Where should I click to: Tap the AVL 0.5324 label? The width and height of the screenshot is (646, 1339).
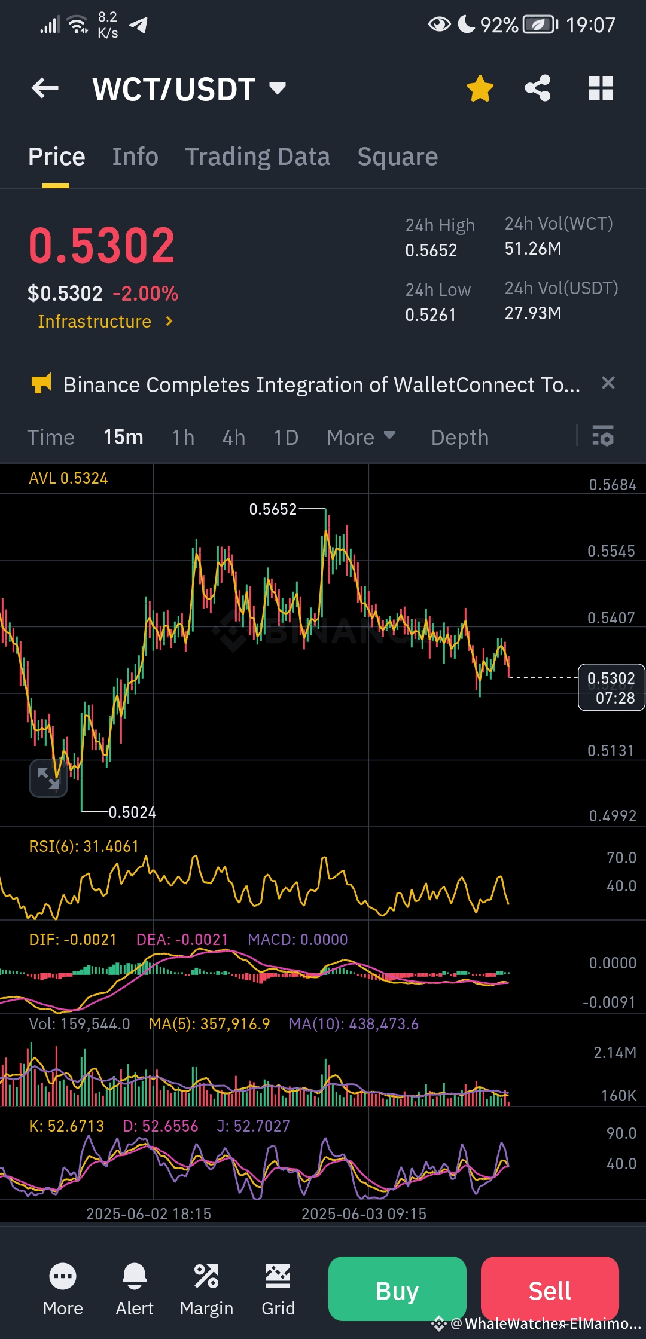pos(68,478)
